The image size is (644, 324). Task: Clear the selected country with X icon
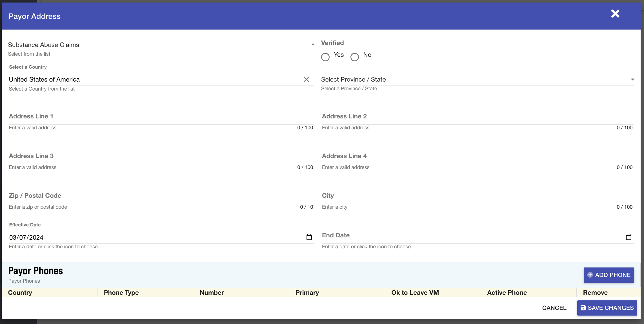[307, 79]
